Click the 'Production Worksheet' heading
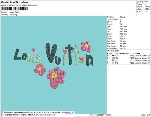The height and width of the screenshot is (117, 151). pyautogui.click(x=15, y=2)
